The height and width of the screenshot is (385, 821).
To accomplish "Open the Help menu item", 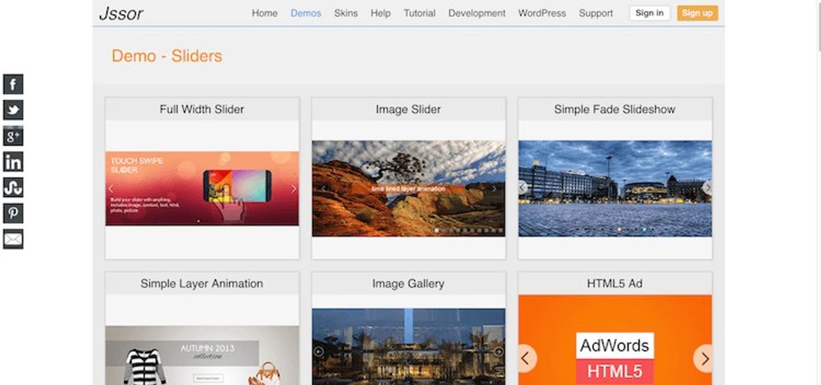I will point(381,13).
